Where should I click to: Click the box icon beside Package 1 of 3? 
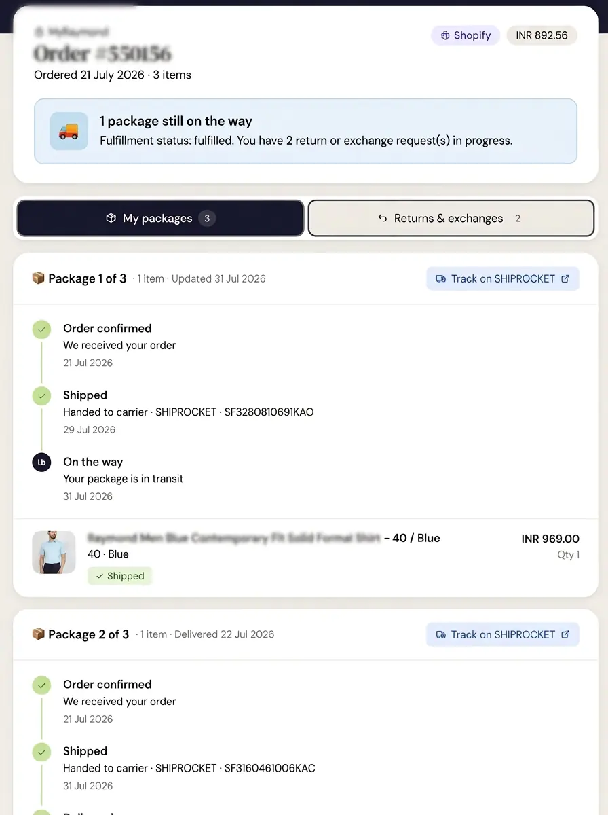click(x=38, y=278)
